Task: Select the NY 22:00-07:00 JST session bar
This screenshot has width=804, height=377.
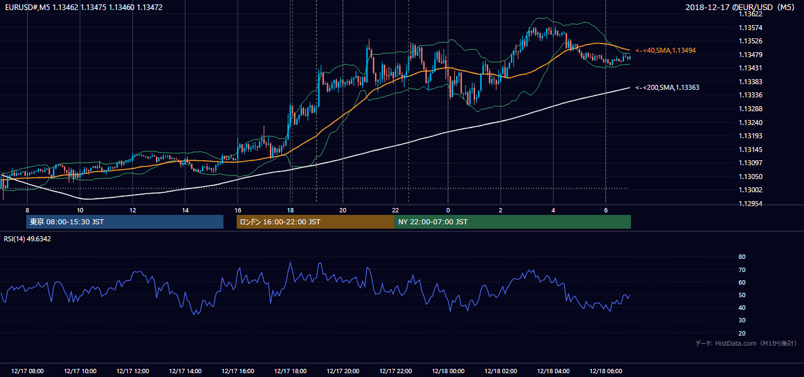Action: click(513, 222)
